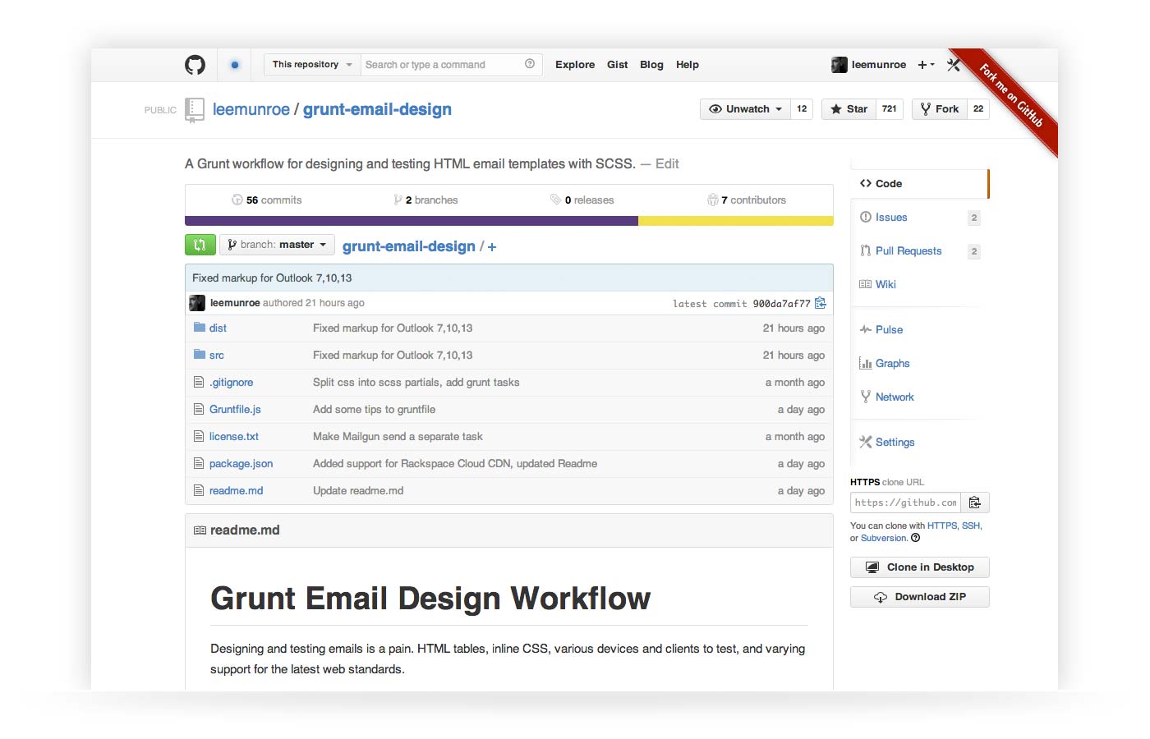The height and width of the screenshot is (739, 1150).
Task: Click the Download ZIP button
Action: [920, 597]
